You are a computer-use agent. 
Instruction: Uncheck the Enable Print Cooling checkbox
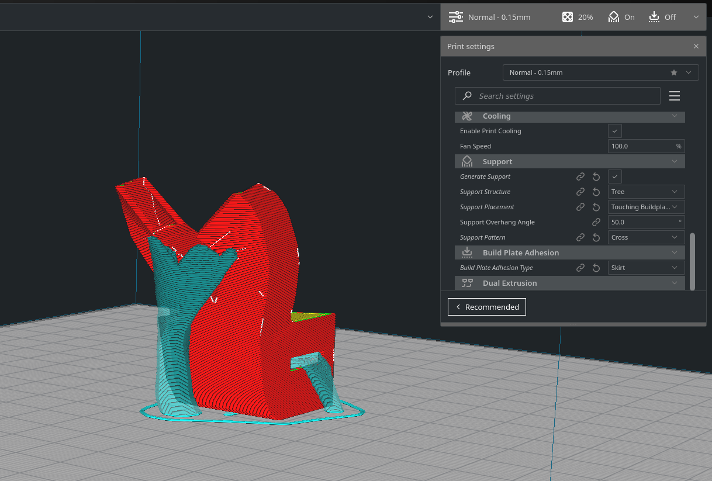[614, 131]
